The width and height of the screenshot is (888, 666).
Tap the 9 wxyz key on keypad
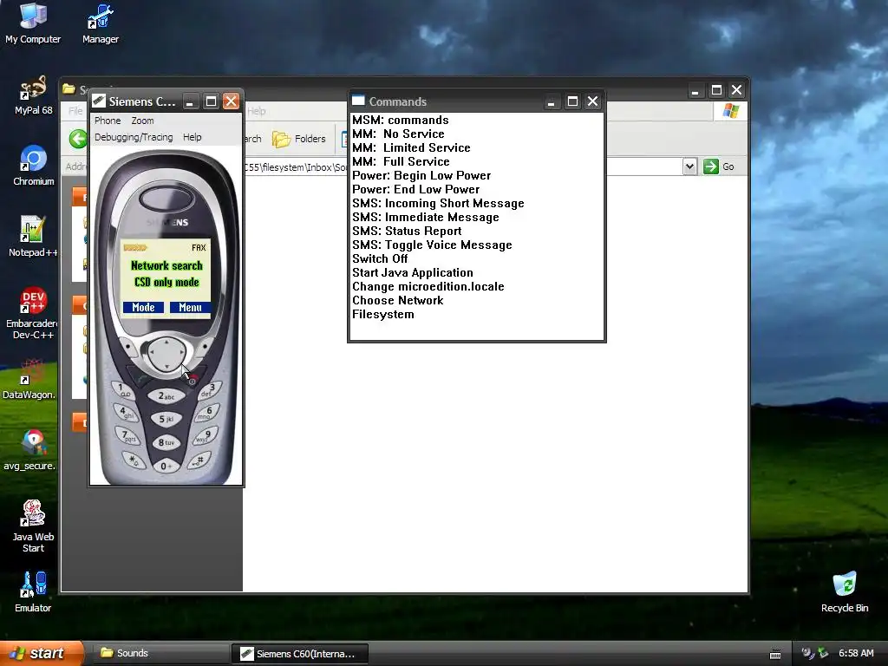pyautogui.click(x=203, y=436)
